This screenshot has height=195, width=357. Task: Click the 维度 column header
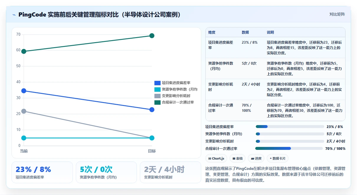point(212,32)
